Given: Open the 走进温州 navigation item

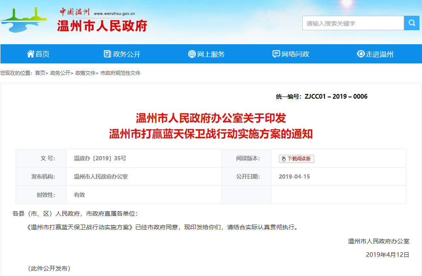Looking at the screenshot, I should (x=375, y=54).
